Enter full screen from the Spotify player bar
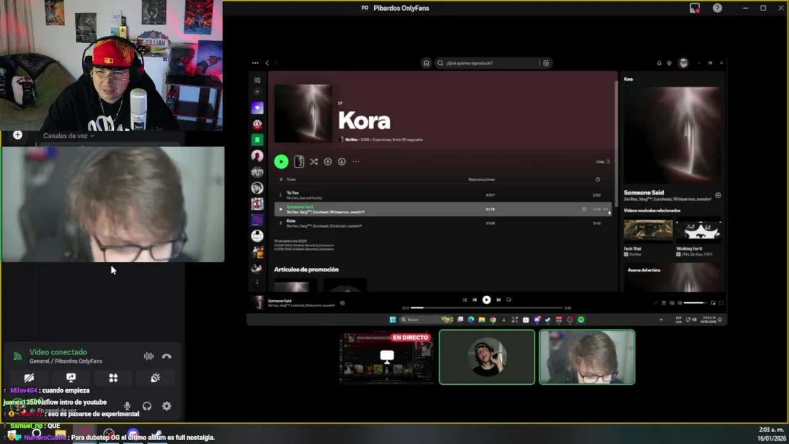This screenshot has height=444, width=789. coord(721,303)
